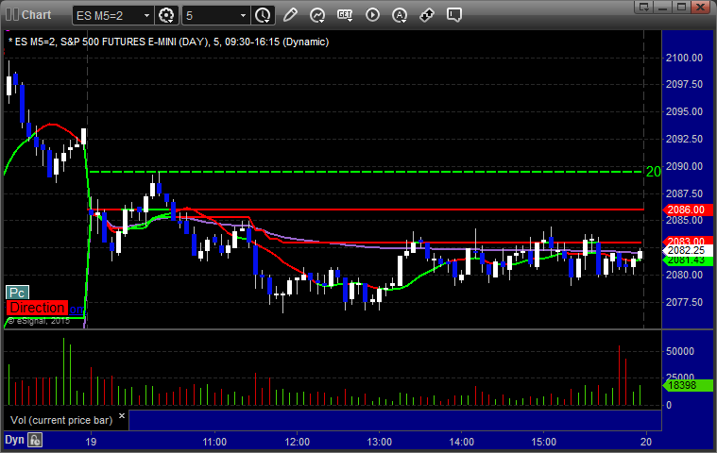717x453 pixels.
Task: Open the annotation 'A' alerts menu
Action: coord(400,15)
